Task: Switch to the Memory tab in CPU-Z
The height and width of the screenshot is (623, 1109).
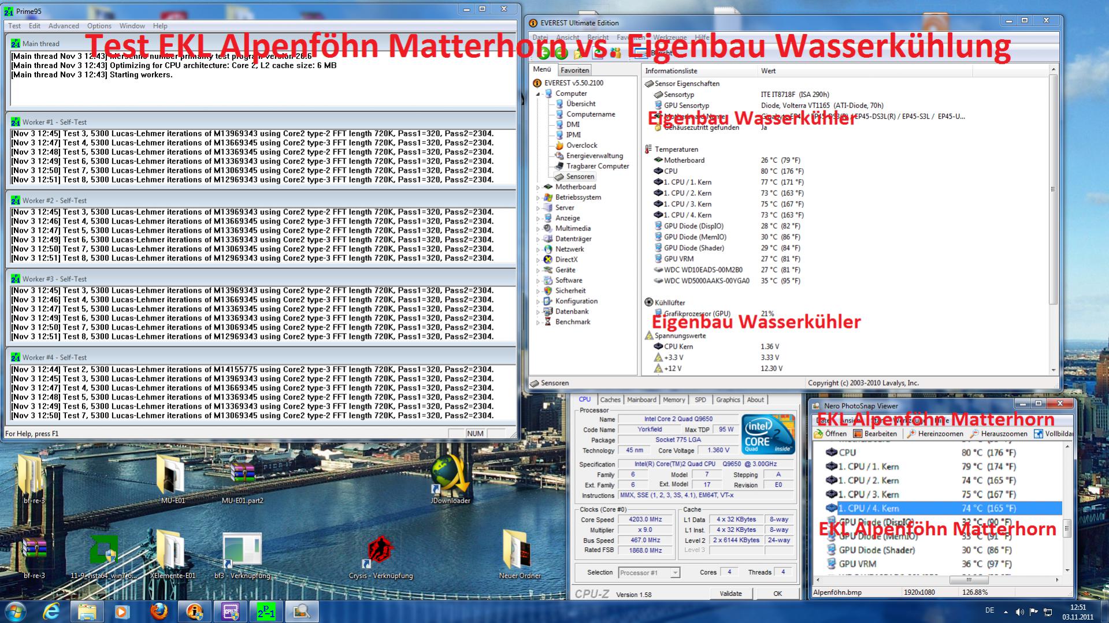Action: (674, 400)
